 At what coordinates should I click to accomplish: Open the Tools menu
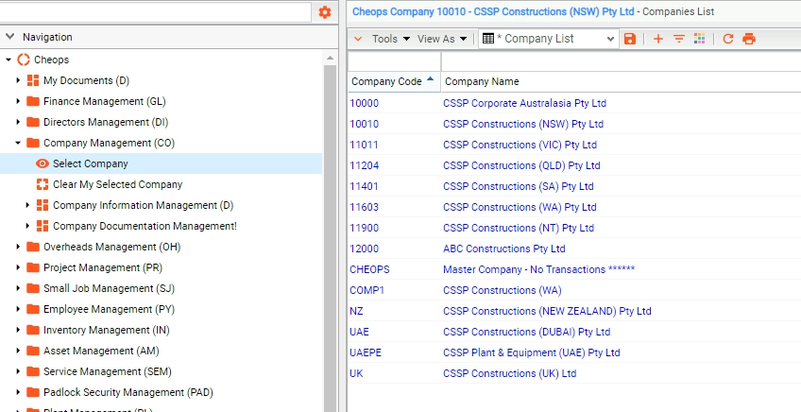pyautogui.click(x=391, y=39)
